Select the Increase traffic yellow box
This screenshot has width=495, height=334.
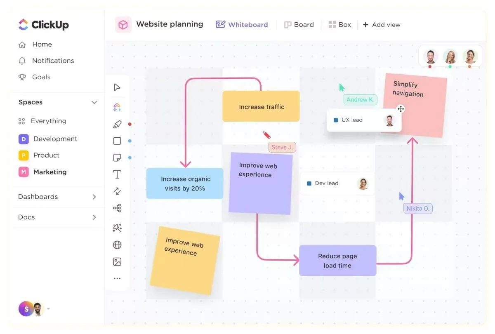pos(261,106)
